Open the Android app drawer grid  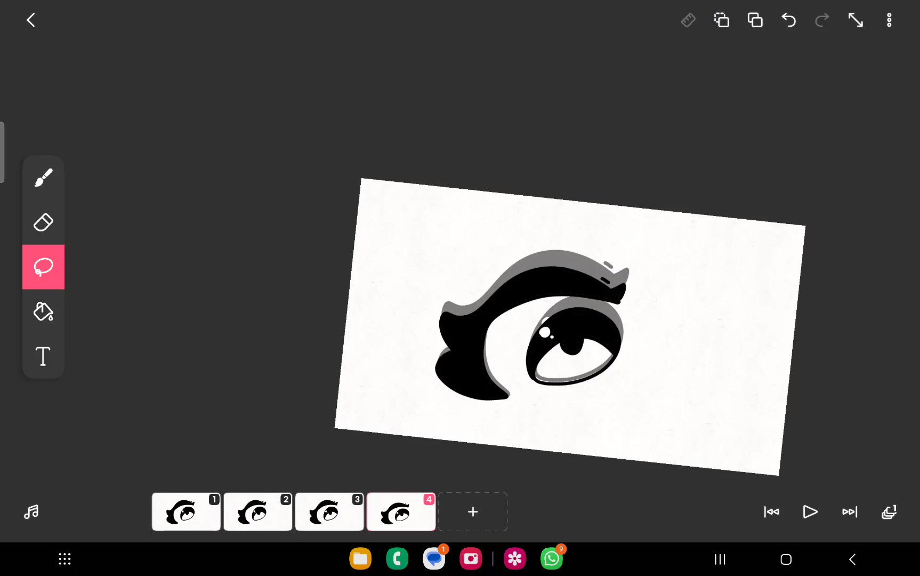(64, 559)
